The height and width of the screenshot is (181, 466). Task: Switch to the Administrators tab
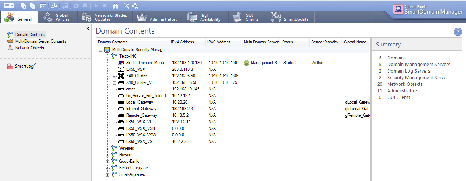[157, 17]
